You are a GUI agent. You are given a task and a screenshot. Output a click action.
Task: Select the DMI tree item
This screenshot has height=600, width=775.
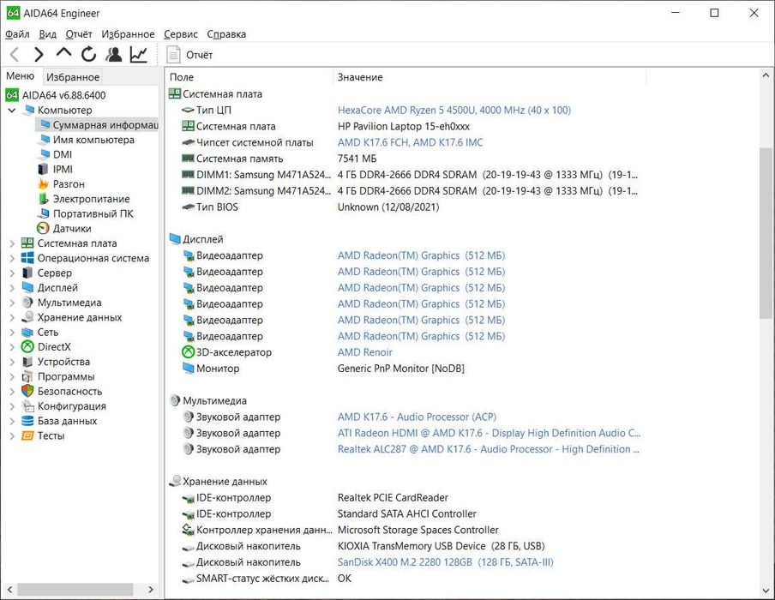tap(63, 154)
